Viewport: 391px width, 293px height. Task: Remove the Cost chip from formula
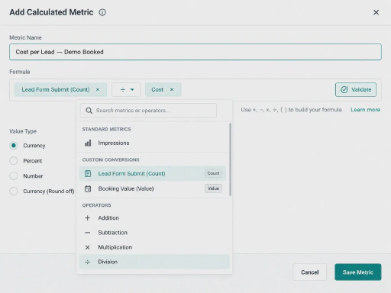[x=172, y=89]
